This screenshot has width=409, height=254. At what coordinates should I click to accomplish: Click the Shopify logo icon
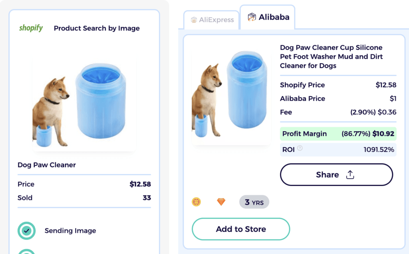[x=31, y=28]
